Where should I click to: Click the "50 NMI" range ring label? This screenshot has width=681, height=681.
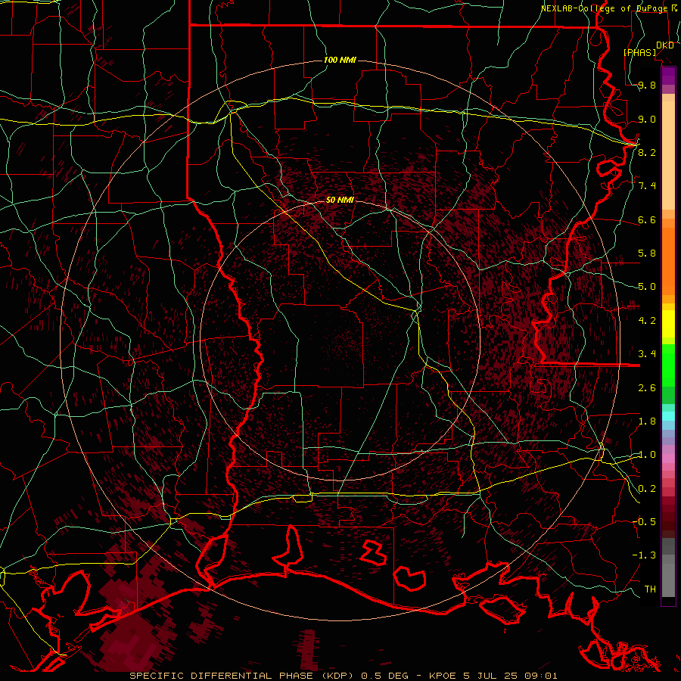[x=340, y=200]
